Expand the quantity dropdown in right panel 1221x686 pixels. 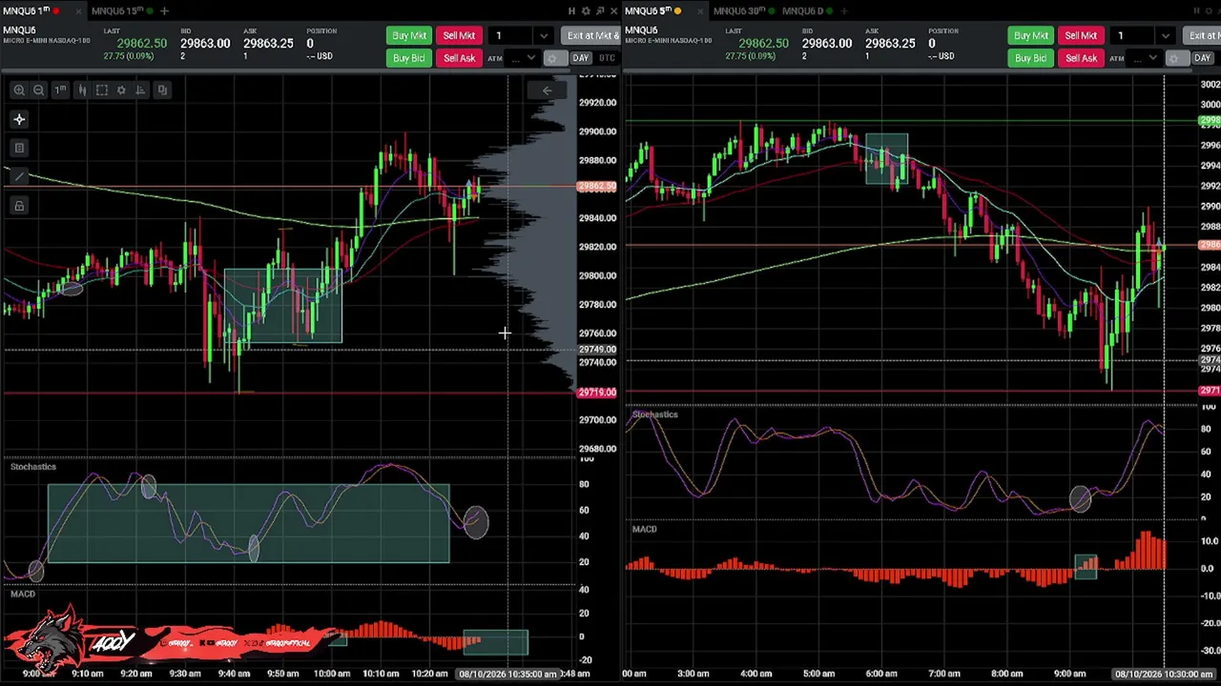tap(1166, 36)
